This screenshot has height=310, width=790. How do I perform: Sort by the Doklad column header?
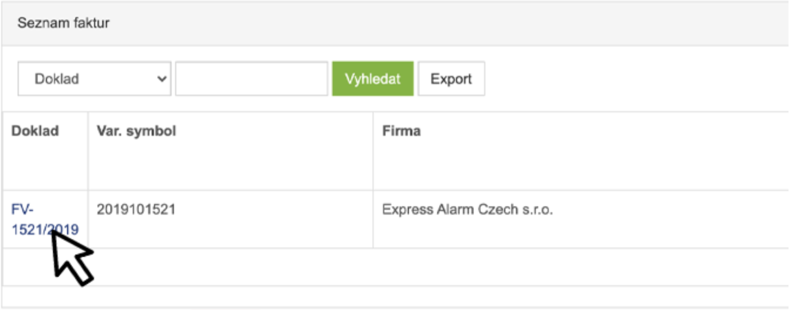coord(35,131)
